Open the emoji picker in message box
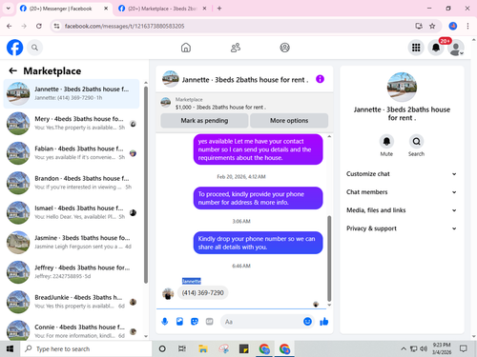 click(307, 322)
